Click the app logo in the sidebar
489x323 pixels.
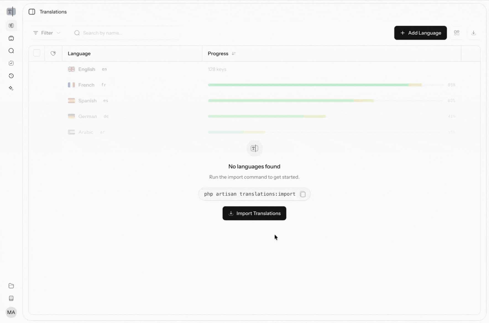(x=11, y=12)
